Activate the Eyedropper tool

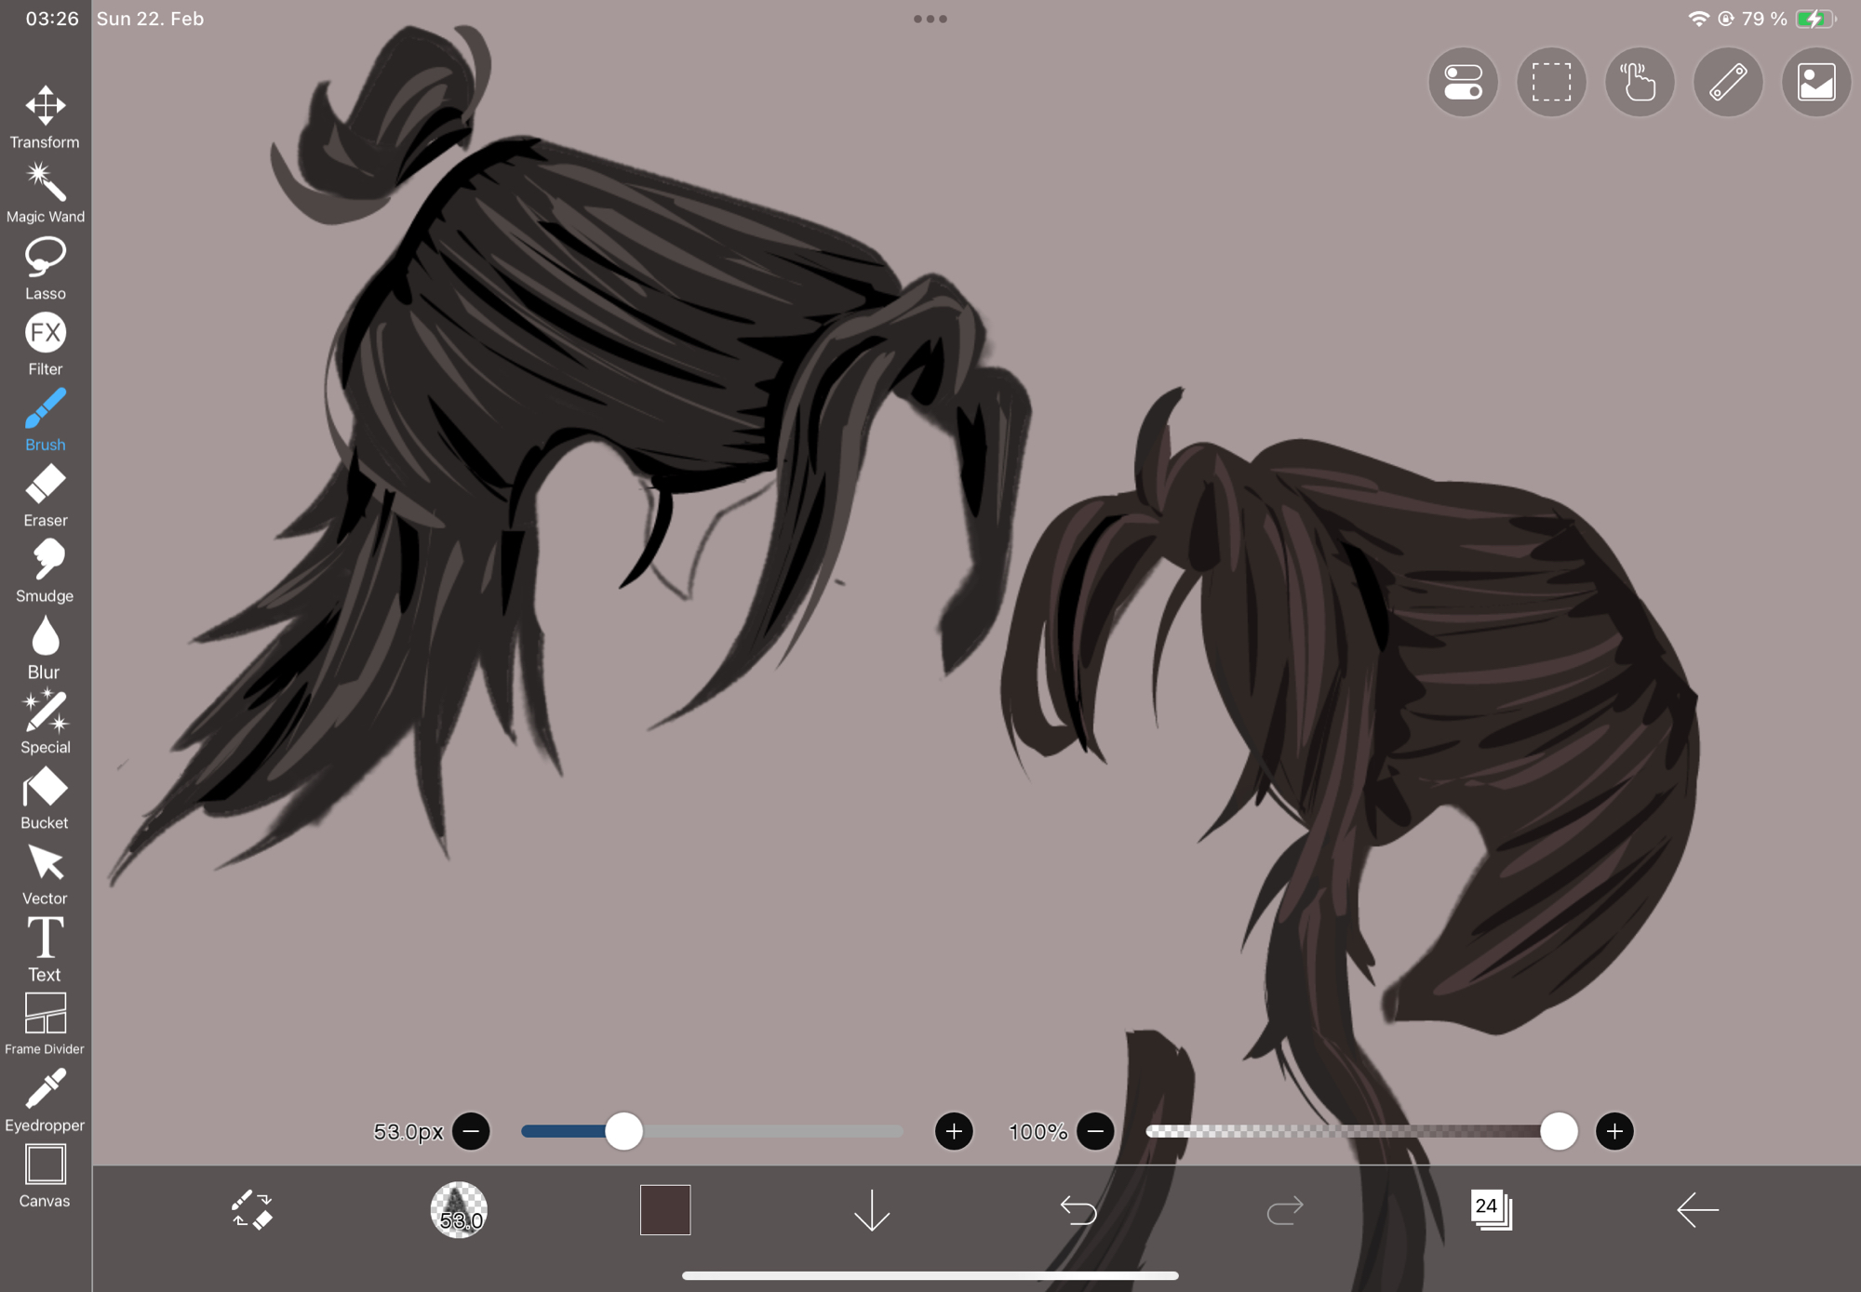[45, 1099]
